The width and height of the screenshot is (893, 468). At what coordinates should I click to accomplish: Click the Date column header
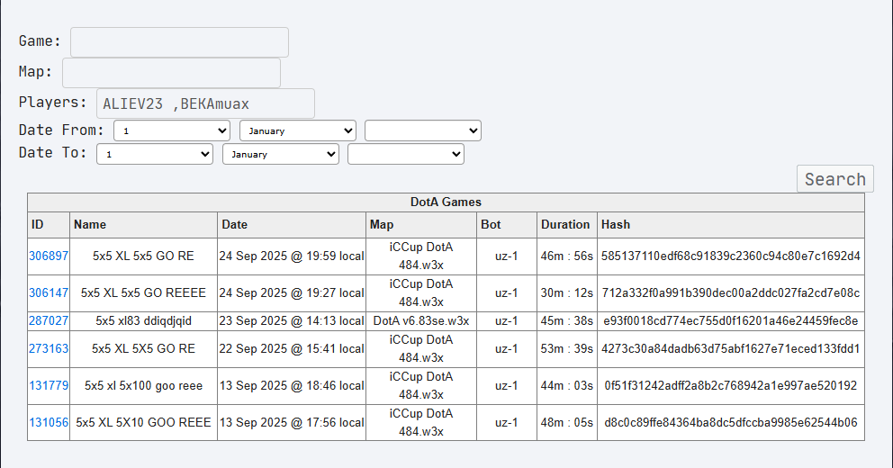point(235,225)
